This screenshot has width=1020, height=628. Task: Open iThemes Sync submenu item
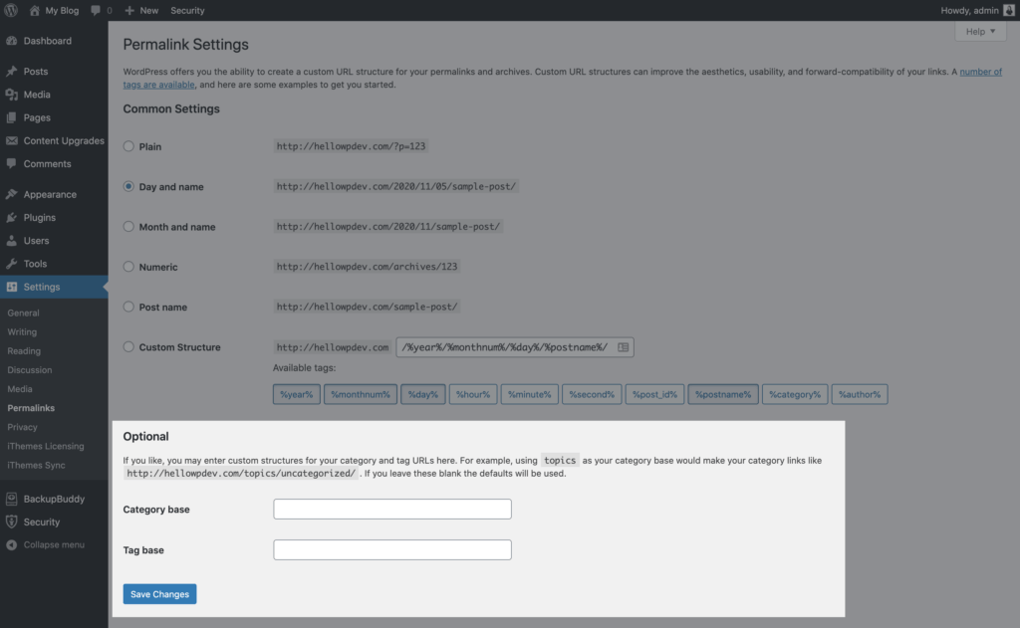[x=36, y=465]
